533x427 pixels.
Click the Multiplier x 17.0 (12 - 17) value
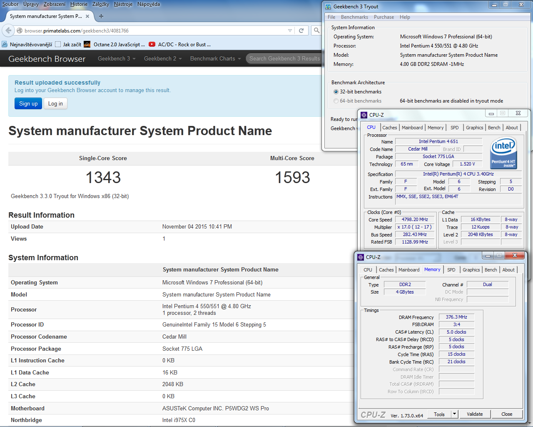pyautogui.click(x=415, y=227)
